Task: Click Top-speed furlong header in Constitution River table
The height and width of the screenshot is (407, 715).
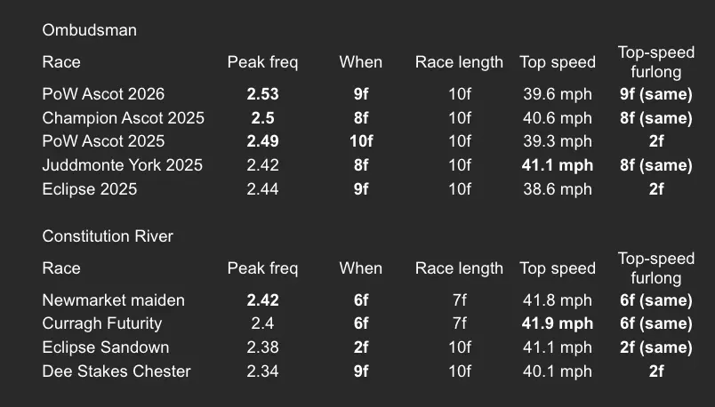Action: (x=655, y=268)
